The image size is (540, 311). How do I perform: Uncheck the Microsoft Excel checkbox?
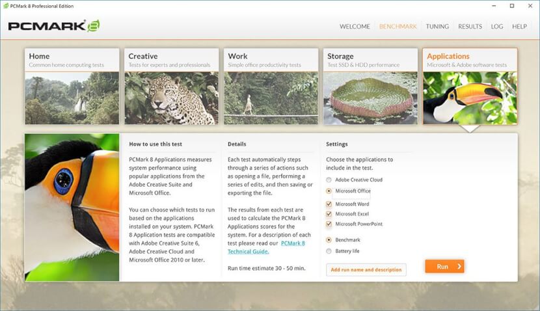point(329,214)
